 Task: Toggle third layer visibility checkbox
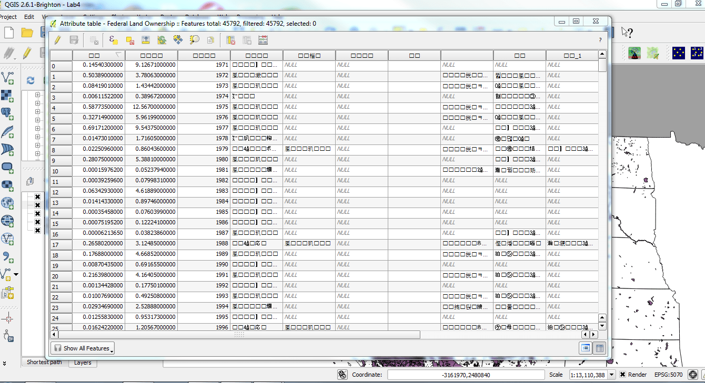pyautogui.click(x=37, y=214)
